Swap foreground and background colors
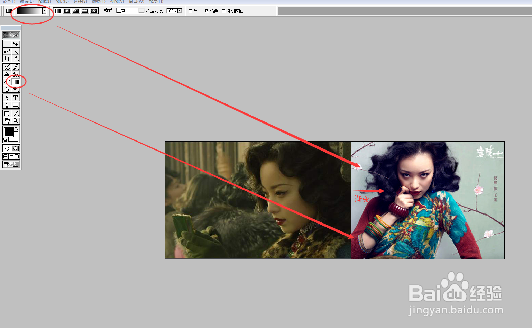Viewport: 532px width, 328px height. point(16,128)
